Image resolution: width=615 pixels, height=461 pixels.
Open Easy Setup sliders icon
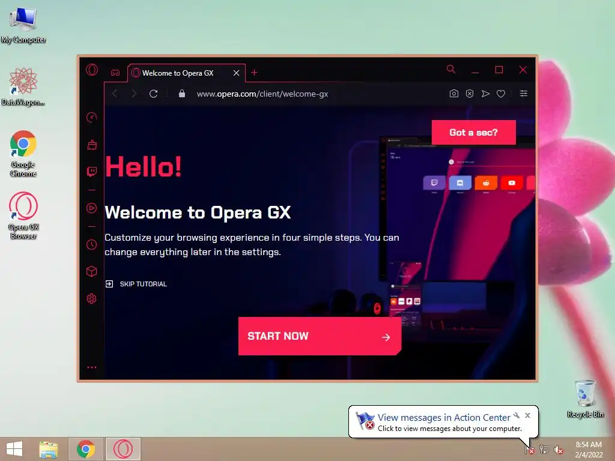(x=524, y=93)
